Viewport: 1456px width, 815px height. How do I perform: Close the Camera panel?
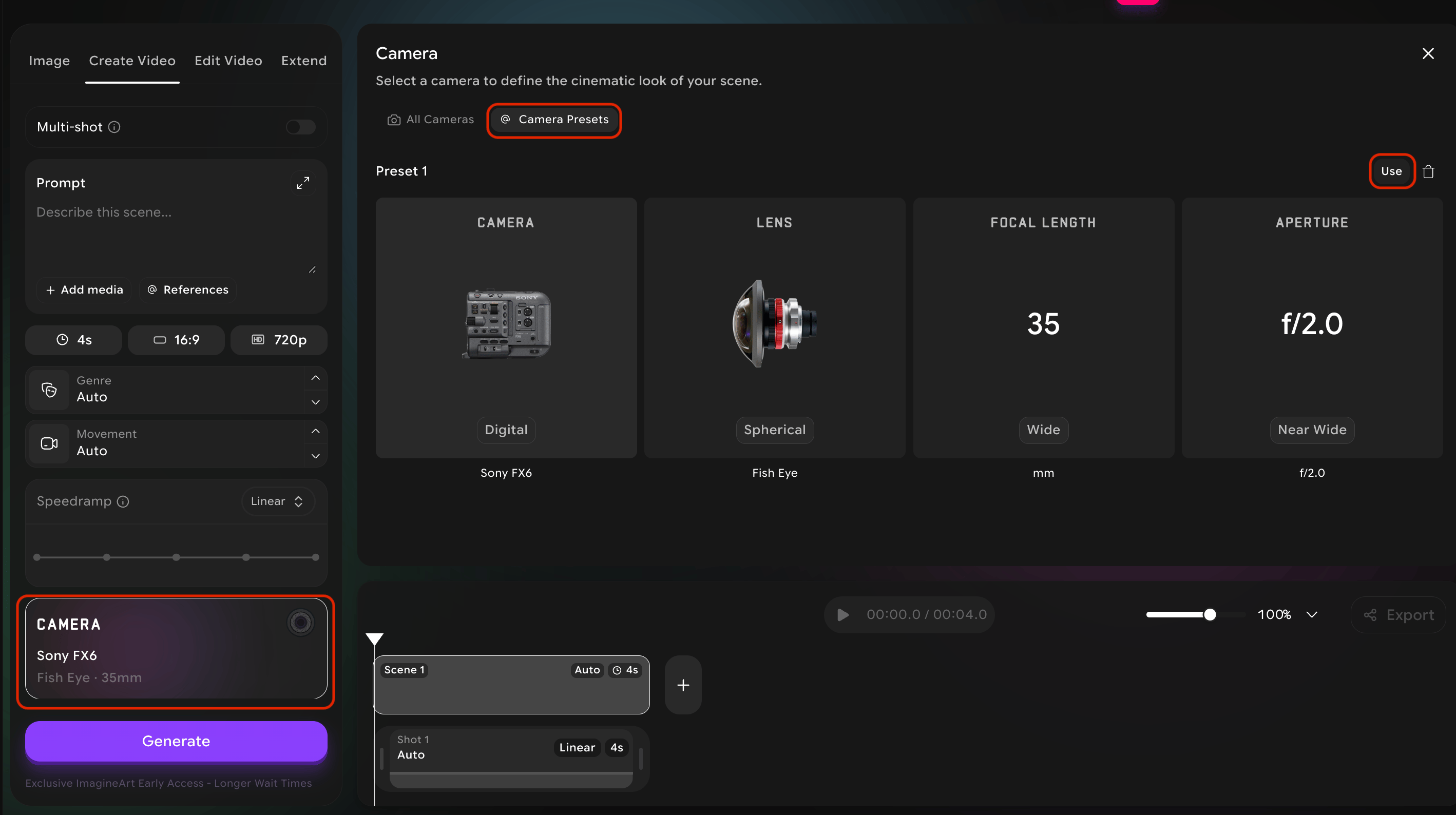[1428, 54]
